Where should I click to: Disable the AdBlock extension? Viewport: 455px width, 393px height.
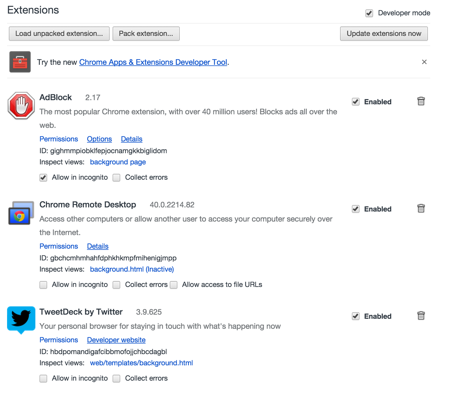(356, 102)
